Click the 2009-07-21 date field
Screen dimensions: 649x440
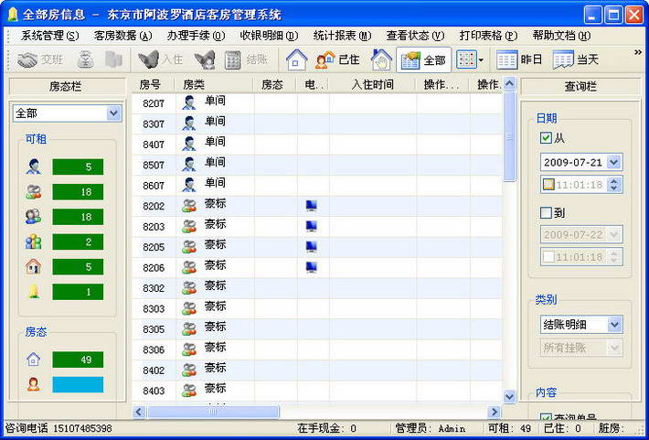(581, 162)
